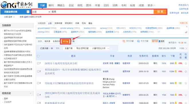Open 遥感 in search history
Image resolution: width=189 pixels, height=104 pixels.
6,99
